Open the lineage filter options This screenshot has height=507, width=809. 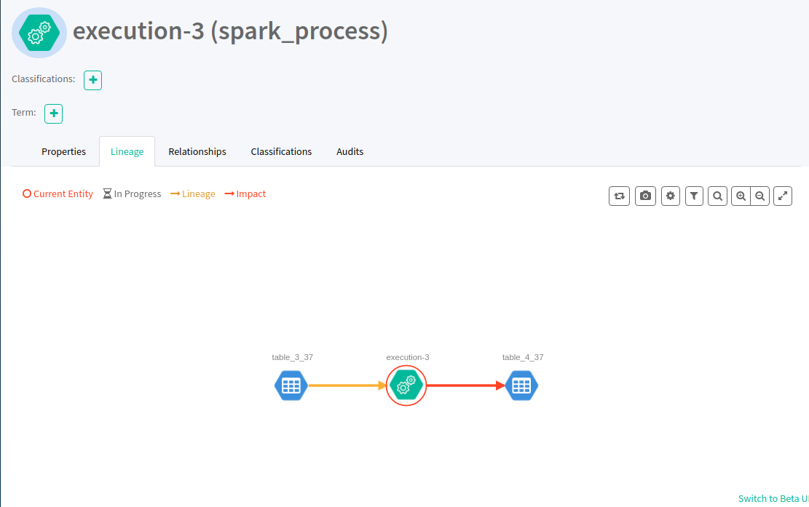point(694,196)
